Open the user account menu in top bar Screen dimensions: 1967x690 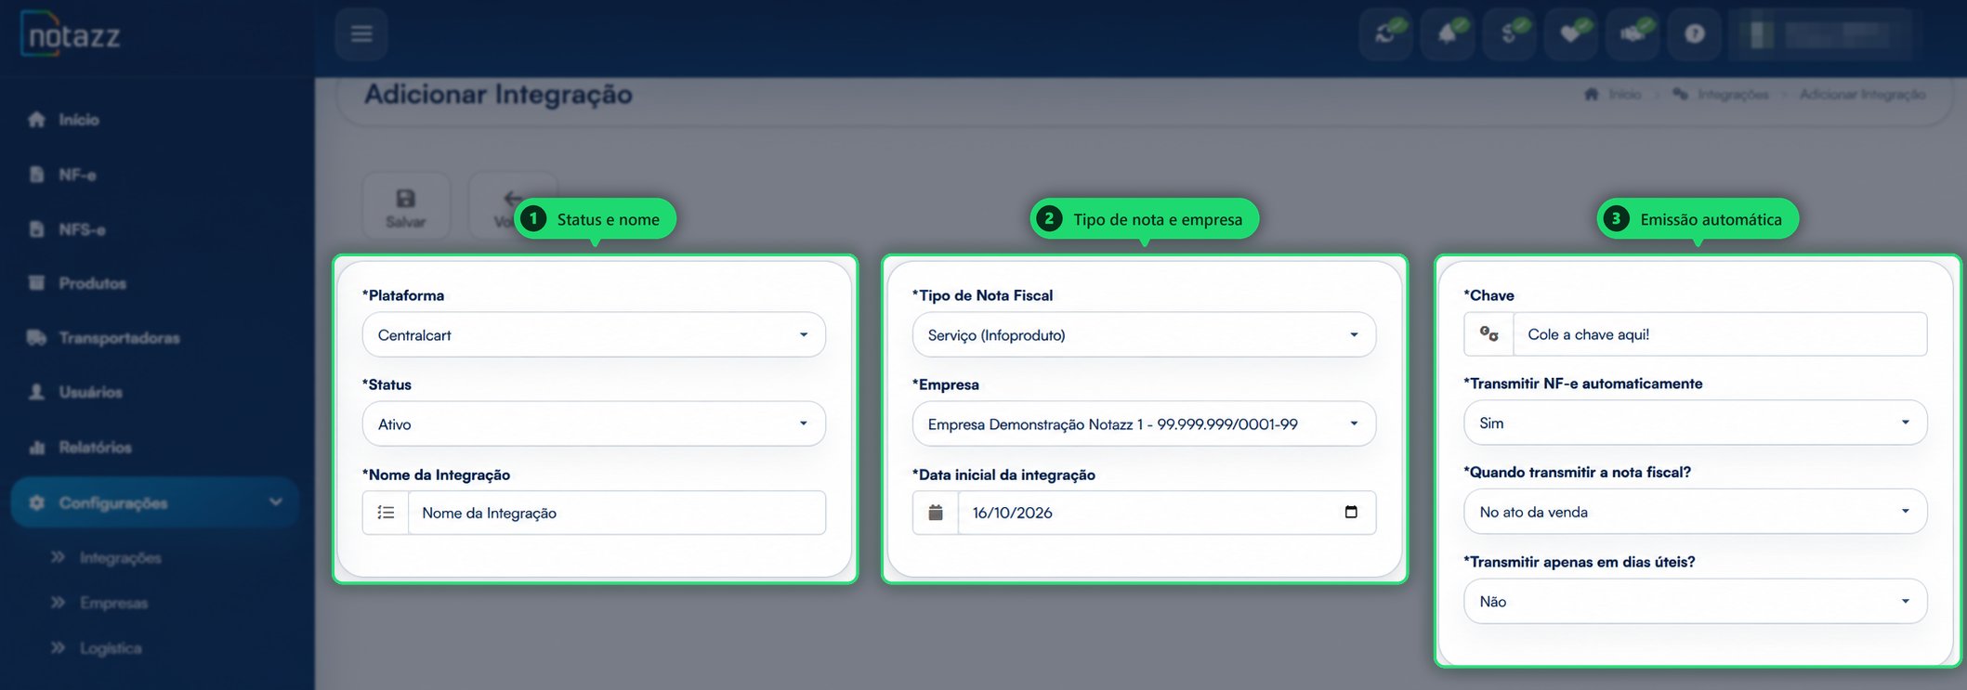[x=1822, y=34]
